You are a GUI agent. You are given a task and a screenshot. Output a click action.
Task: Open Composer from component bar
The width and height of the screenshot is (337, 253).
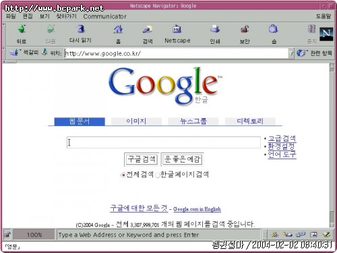click(x=327, y=235)
